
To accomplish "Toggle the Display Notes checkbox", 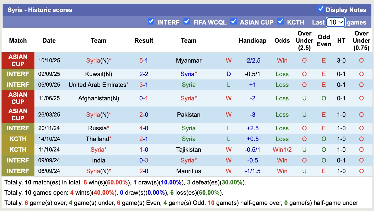I will [x=320, y=9].
